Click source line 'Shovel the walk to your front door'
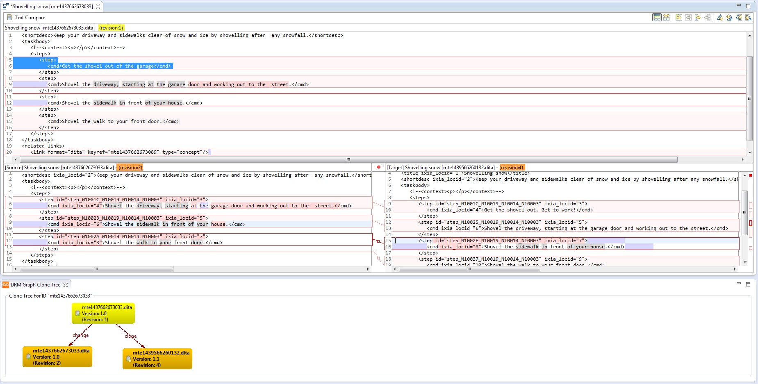The height and width of the screenshot is (384, 758). click(x=135, y=243)
